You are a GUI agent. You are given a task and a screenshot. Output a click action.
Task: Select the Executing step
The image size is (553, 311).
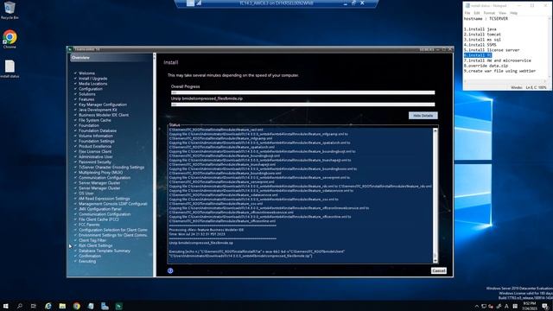pyautogui.click(x=87, y=261)
